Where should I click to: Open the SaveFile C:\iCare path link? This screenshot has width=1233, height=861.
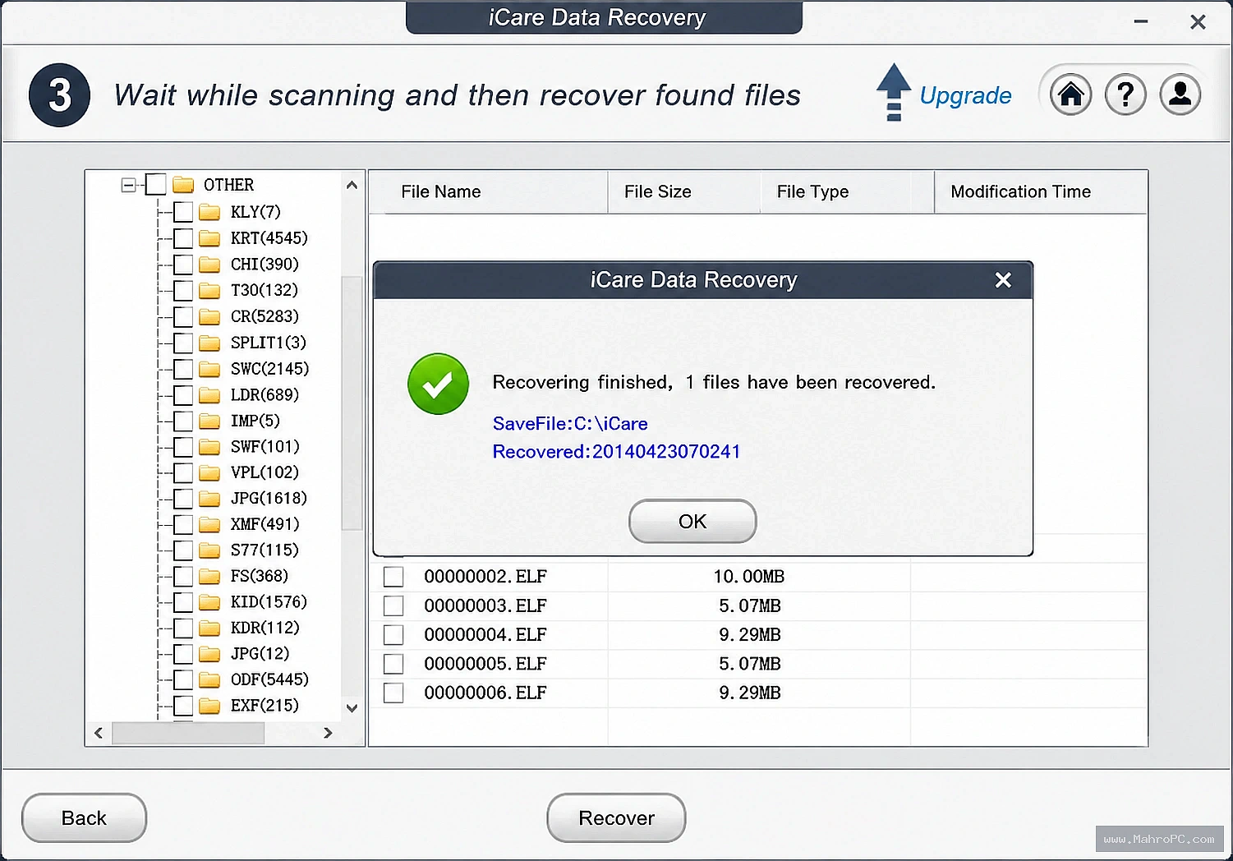(x=570, y=424)
